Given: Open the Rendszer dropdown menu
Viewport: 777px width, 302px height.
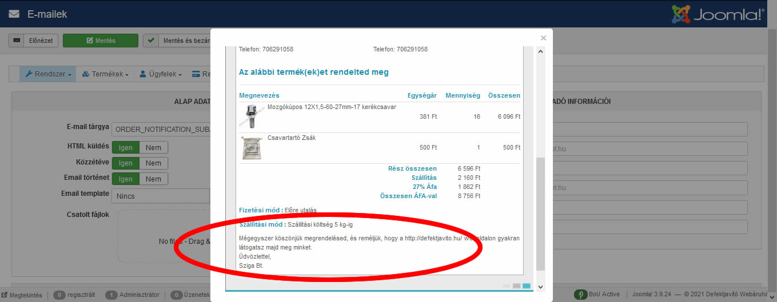Looking at the screenshot, I should (x=48, y=74).
